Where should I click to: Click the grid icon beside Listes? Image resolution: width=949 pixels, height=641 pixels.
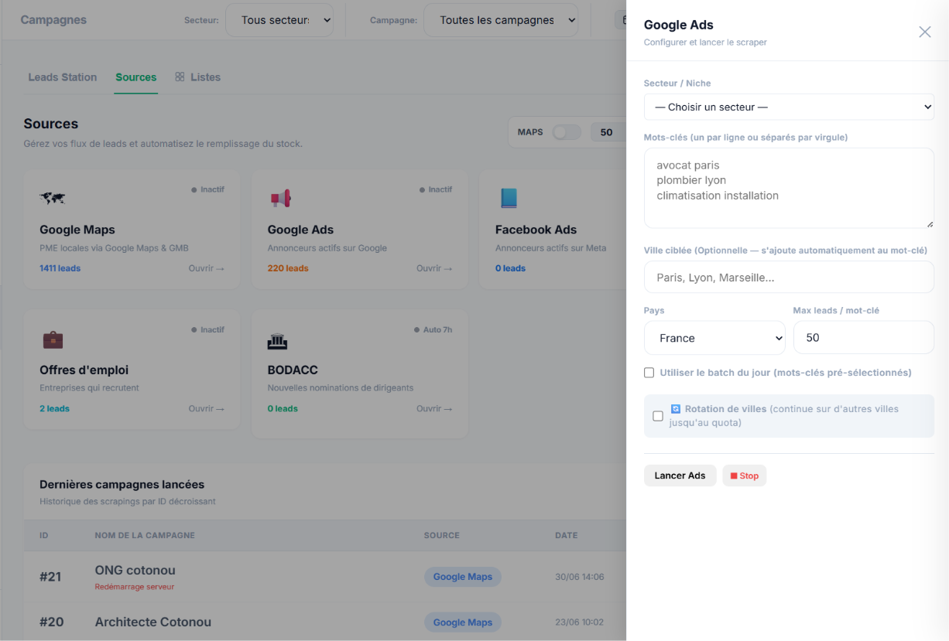(180, 77)
